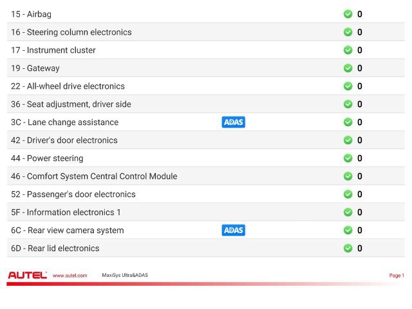Click the fault count 0 for Airbag

pyautogui.click(x=360, y=14)
